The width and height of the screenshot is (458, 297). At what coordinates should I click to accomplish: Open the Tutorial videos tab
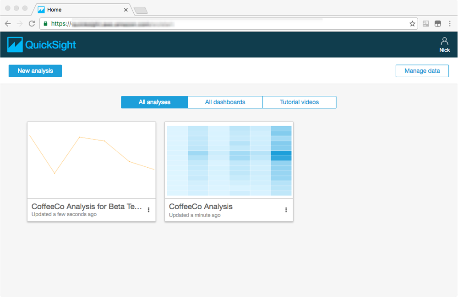(x=300, y=102)
